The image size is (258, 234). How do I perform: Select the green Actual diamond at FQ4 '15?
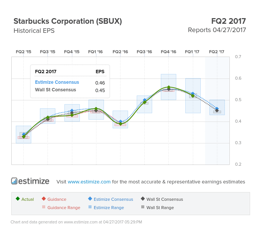coord(72,115)
